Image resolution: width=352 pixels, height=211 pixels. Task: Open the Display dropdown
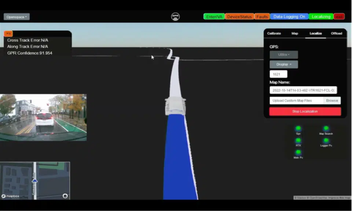(283, 64)
